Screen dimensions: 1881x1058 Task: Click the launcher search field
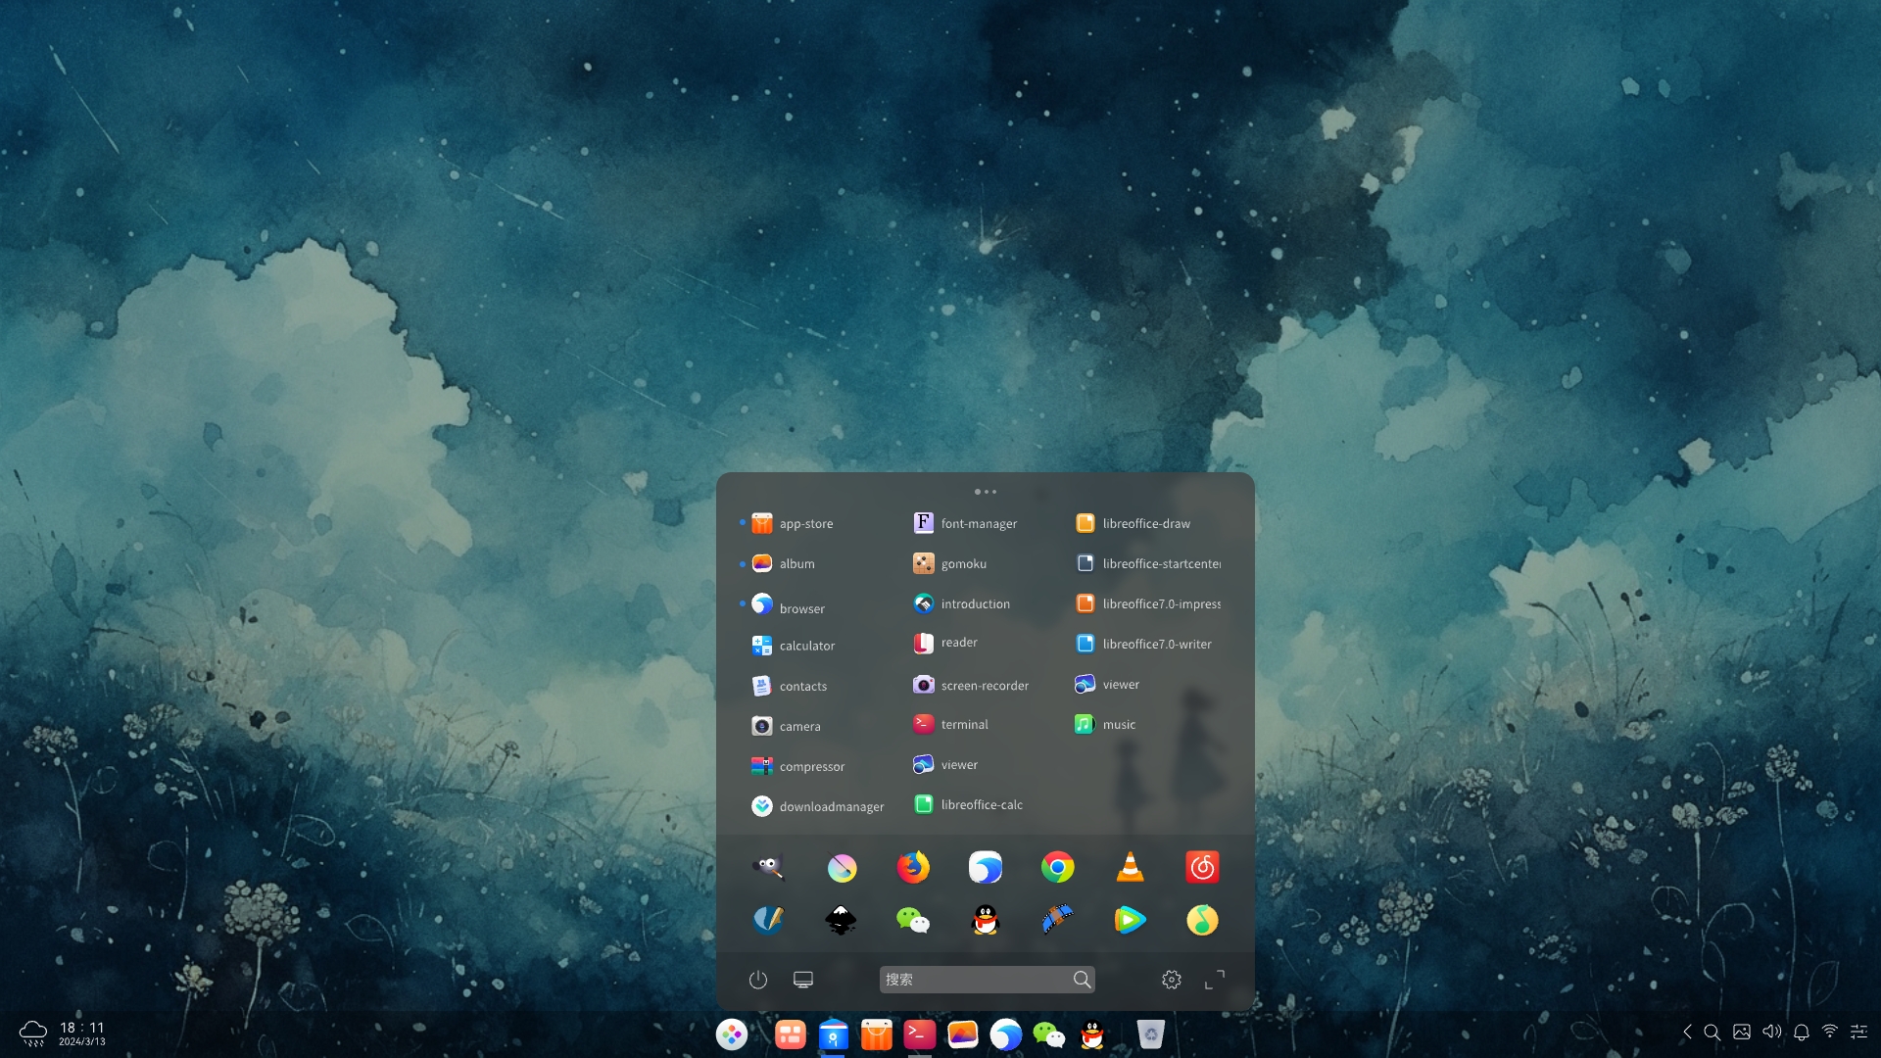click(x=987, y=980)
